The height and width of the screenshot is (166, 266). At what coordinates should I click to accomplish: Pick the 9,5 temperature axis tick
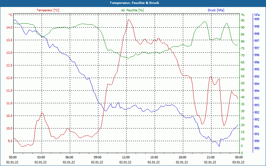coord(10,141)
